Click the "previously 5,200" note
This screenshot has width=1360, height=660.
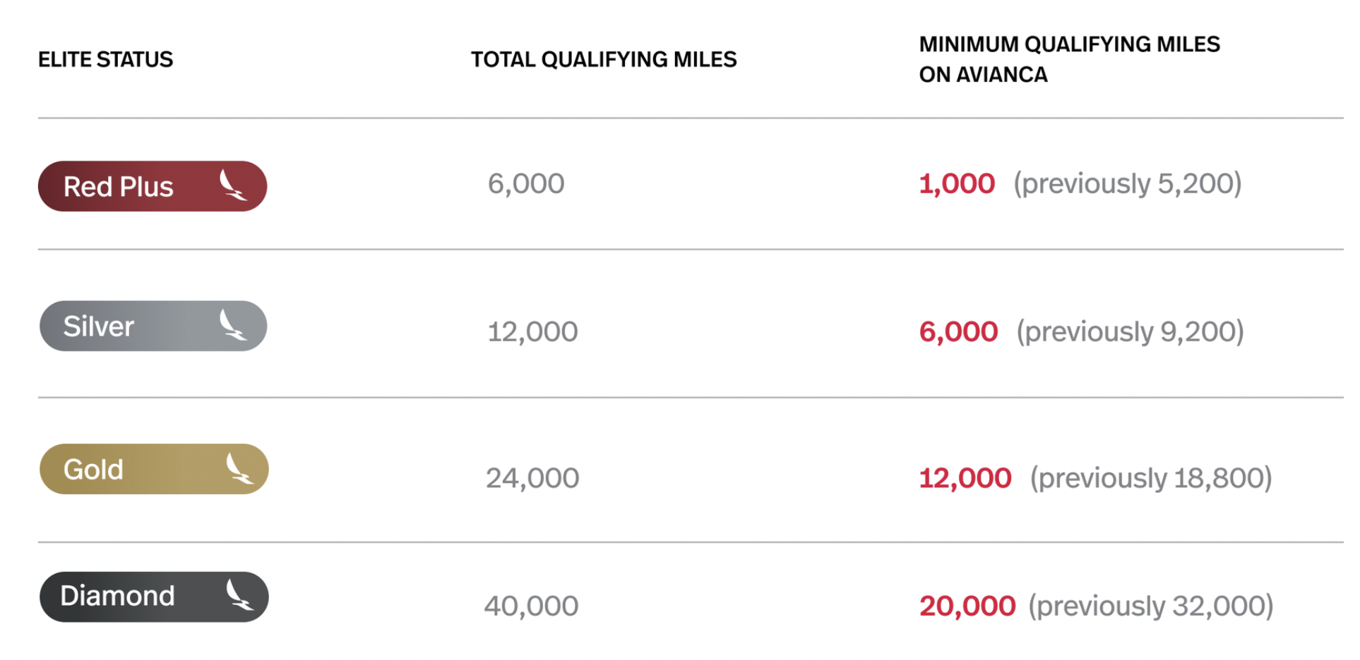click(1128, 184)
